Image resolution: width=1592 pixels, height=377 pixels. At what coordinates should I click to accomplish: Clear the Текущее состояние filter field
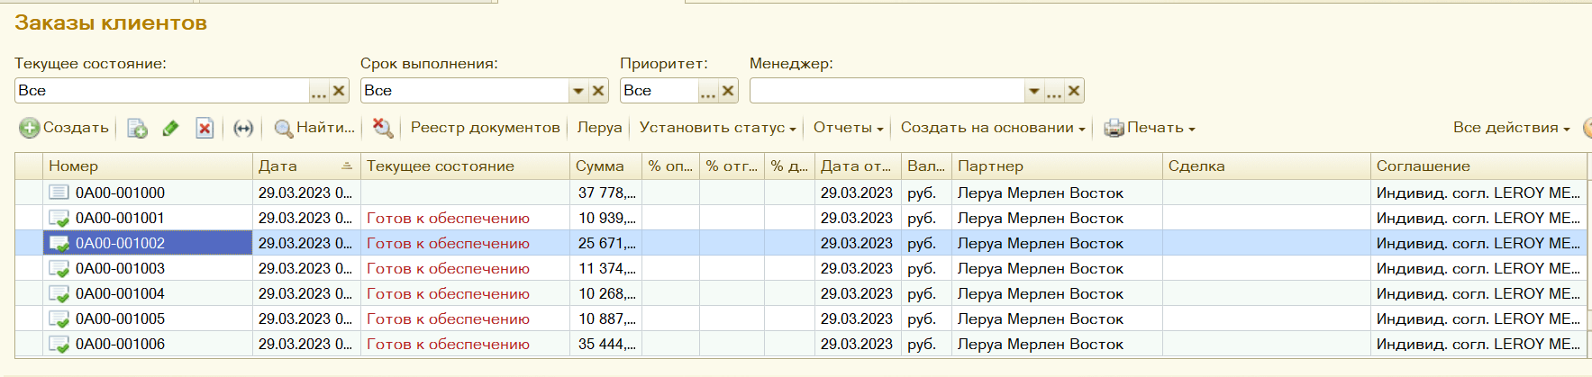339,91
